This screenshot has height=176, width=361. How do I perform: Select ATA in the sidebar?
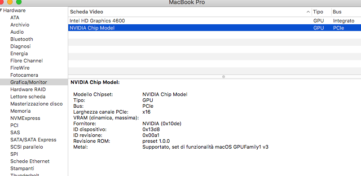(x=15, y=18)
